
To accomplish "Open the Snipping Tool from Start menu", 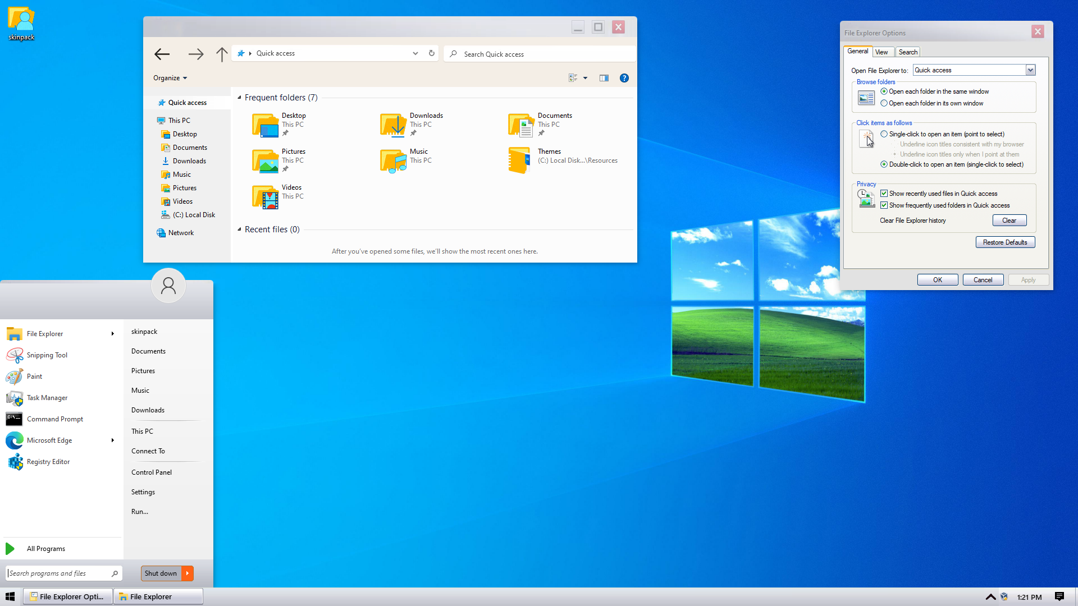I will click(47, 355).
